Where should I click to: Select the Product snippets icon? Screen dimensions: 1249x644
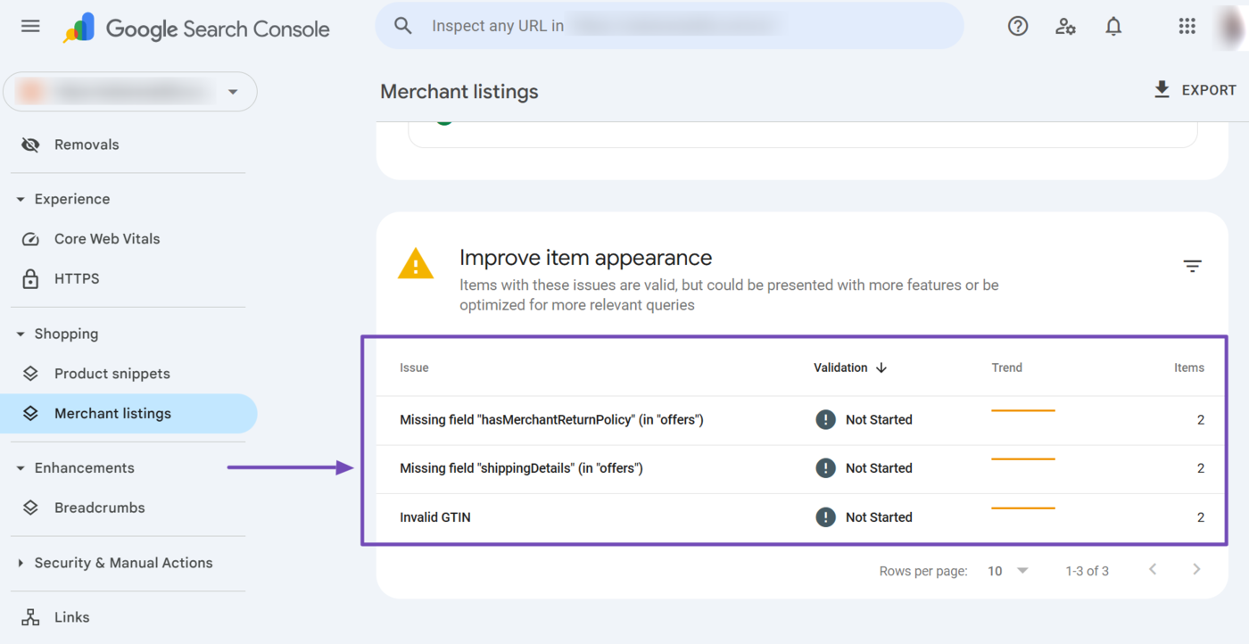(29, 373)
